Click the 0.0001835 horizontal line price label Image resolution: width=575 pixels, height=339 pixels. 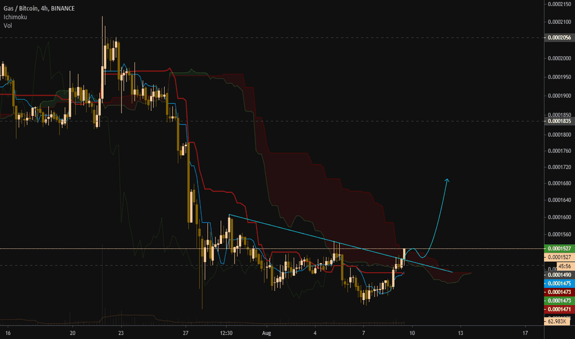(x=559, y=121)
